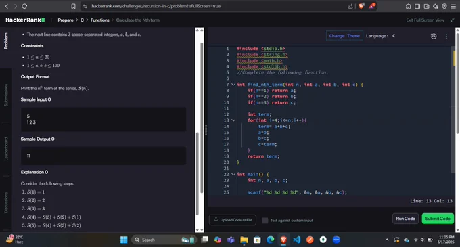Click the Sample Input 0 code box

103,119
